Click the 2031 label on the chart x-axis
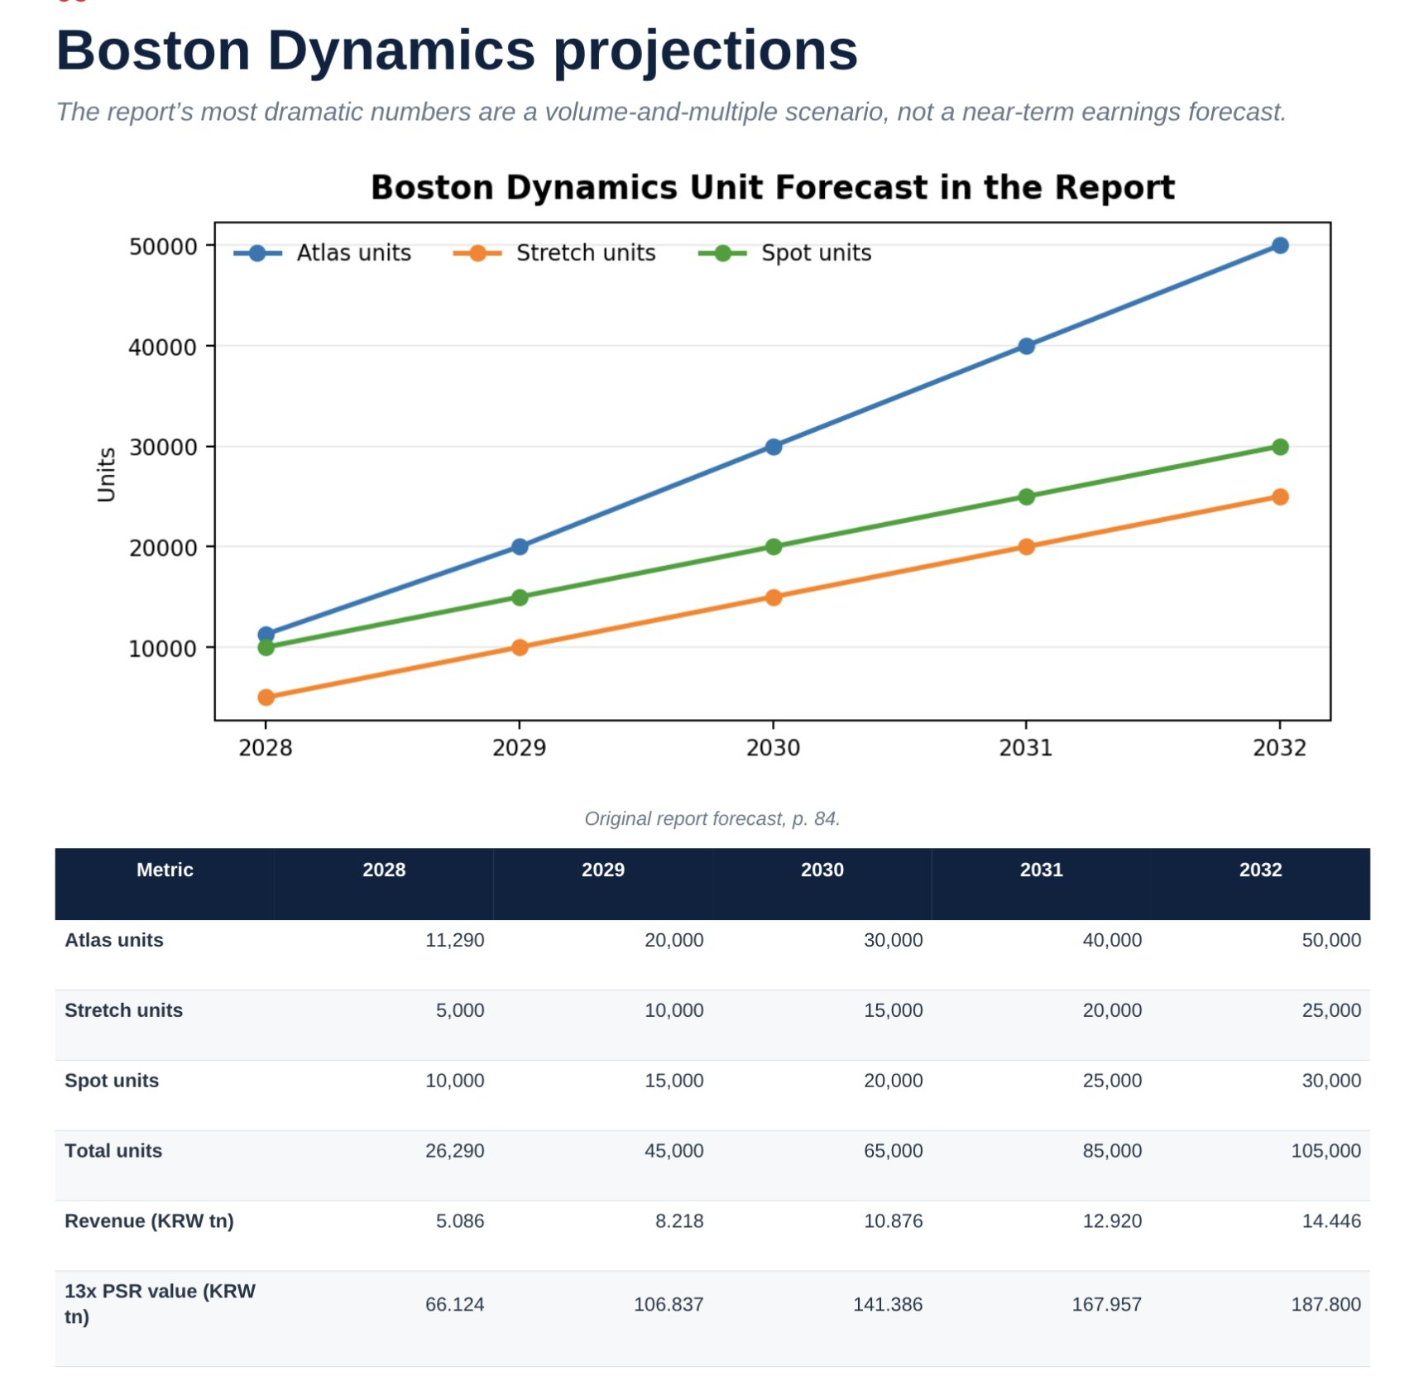The image size is (1414, 1376). point(1026,748)
